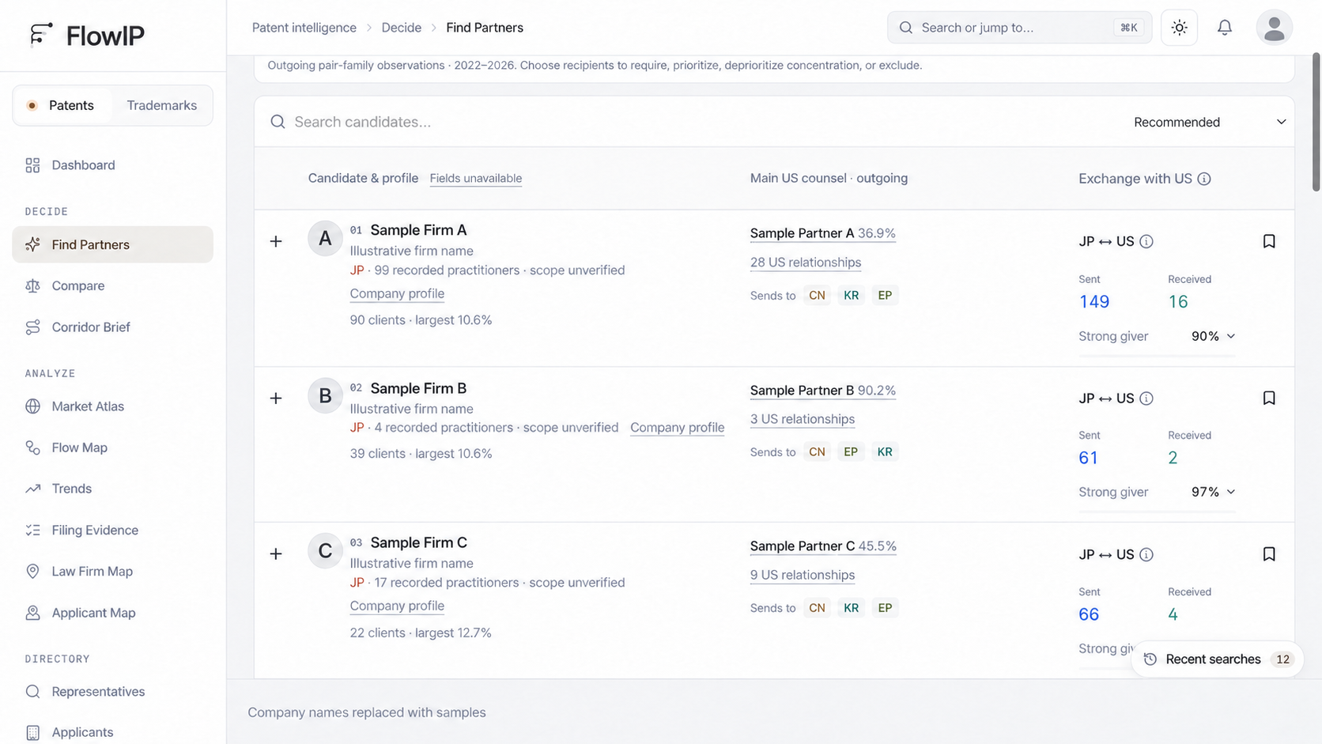Open Applicants directory
The width and height of the screenshot is (1322, 744).
point(112,732)
